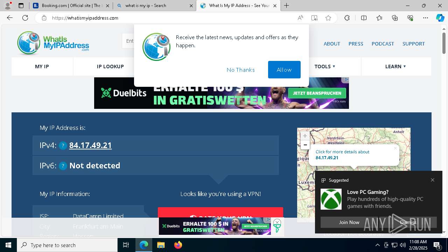Screen dimensions: 448x252
Task: Allow site notifications
Action: pyautogui.click(x=284, y=70)
